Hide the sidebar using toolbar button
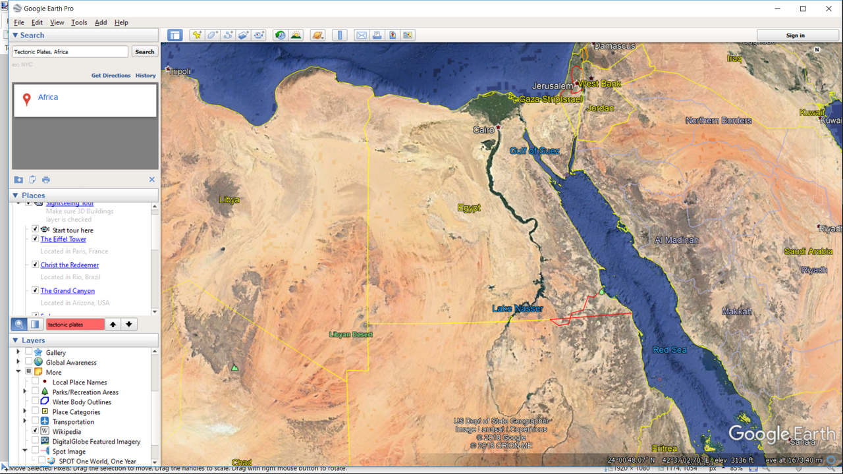The image size is (843, 474). click(x=175, y=36)
